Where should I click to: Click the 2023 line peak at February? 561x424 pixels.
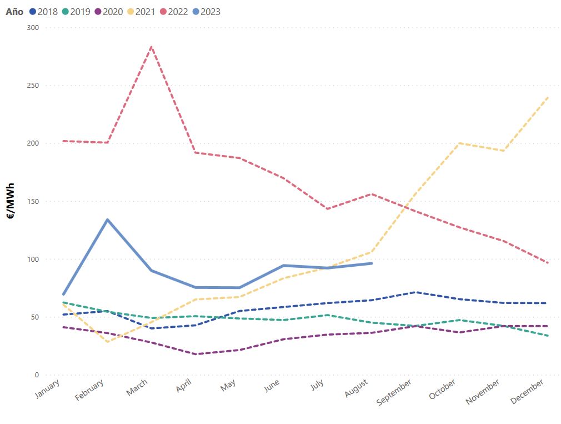click(107, 220)
